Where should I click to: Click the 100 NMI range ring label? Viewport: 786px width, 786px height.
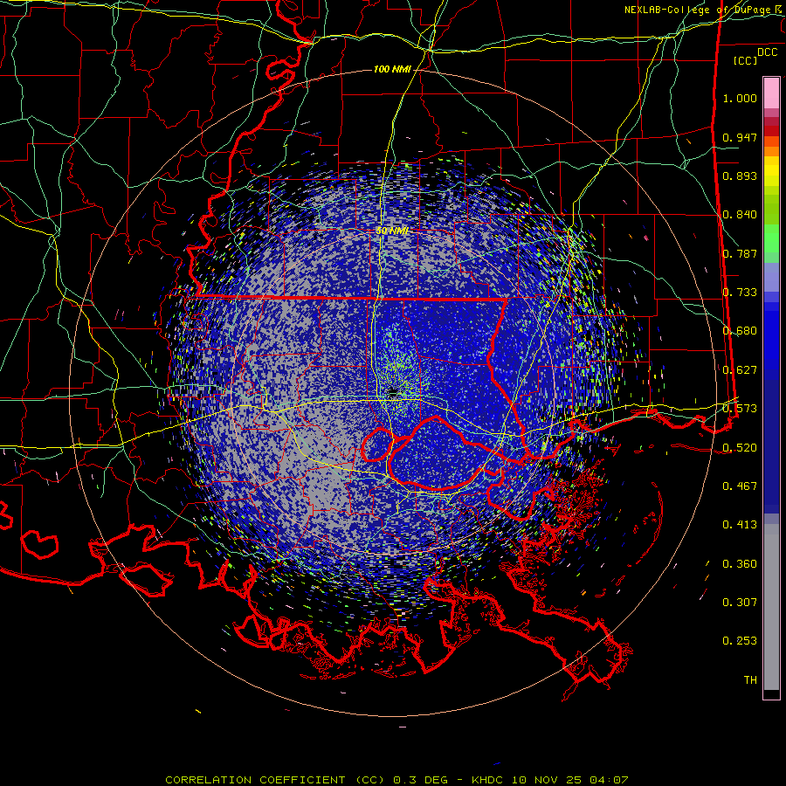392,69
